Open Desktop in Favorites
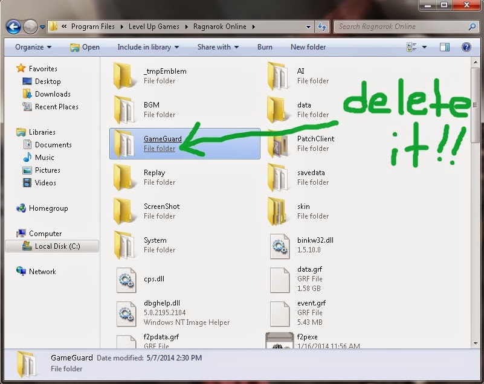 click(x=42, y=82)
